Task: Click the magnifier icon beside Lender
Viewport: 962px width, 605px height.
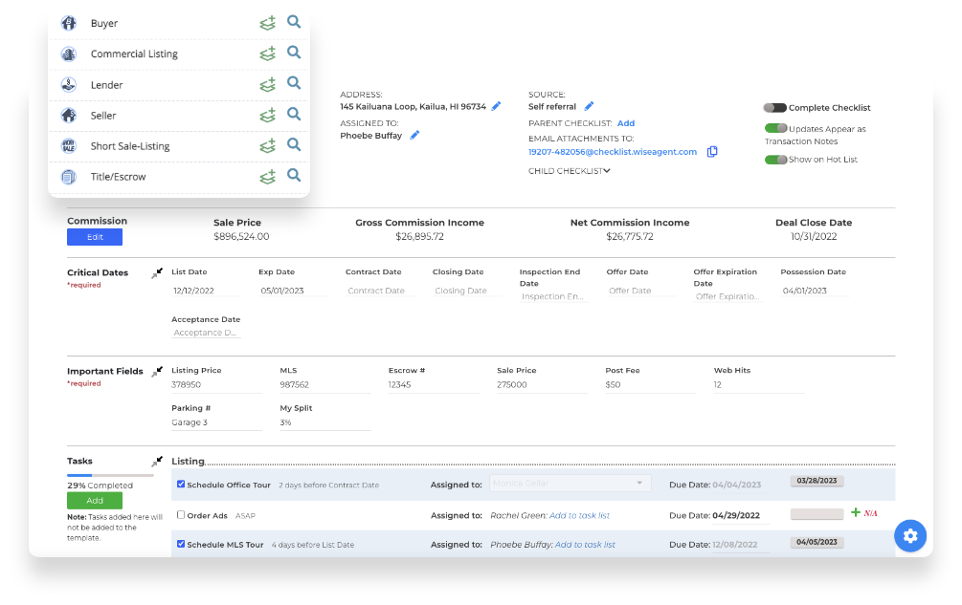Action: [294, 84]
